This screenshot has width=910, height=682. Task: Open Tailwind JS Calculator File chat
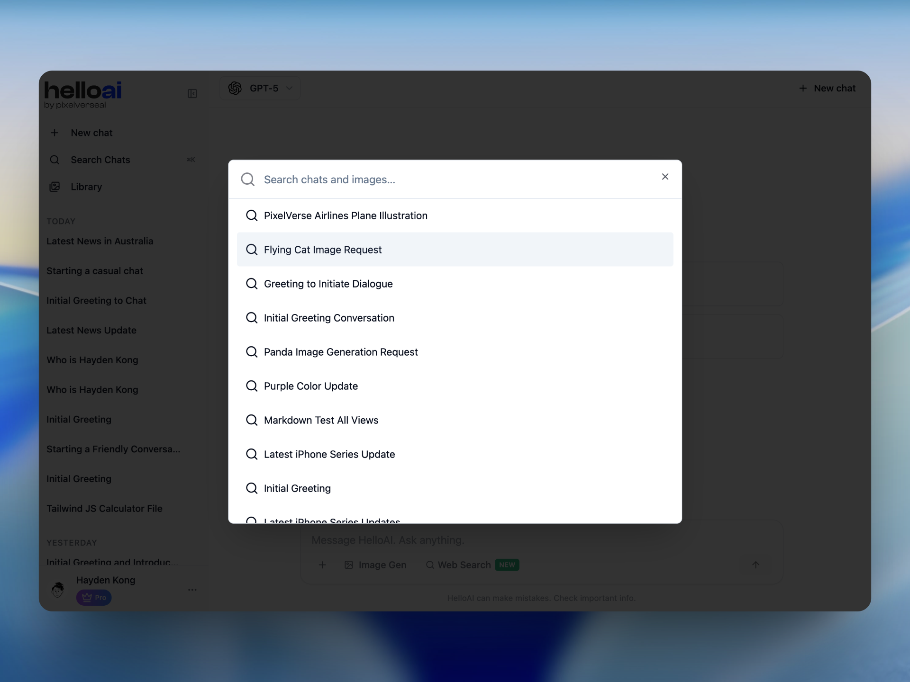click(104, 508)
